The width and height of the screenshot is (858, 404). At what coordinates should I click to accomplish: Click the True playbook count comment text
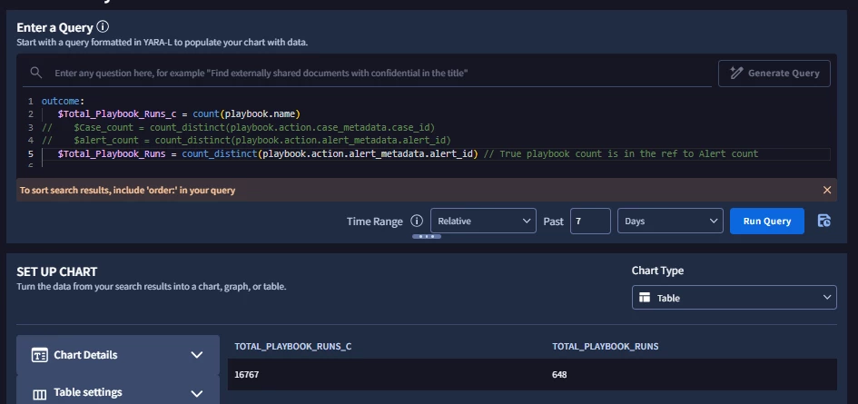621,153
